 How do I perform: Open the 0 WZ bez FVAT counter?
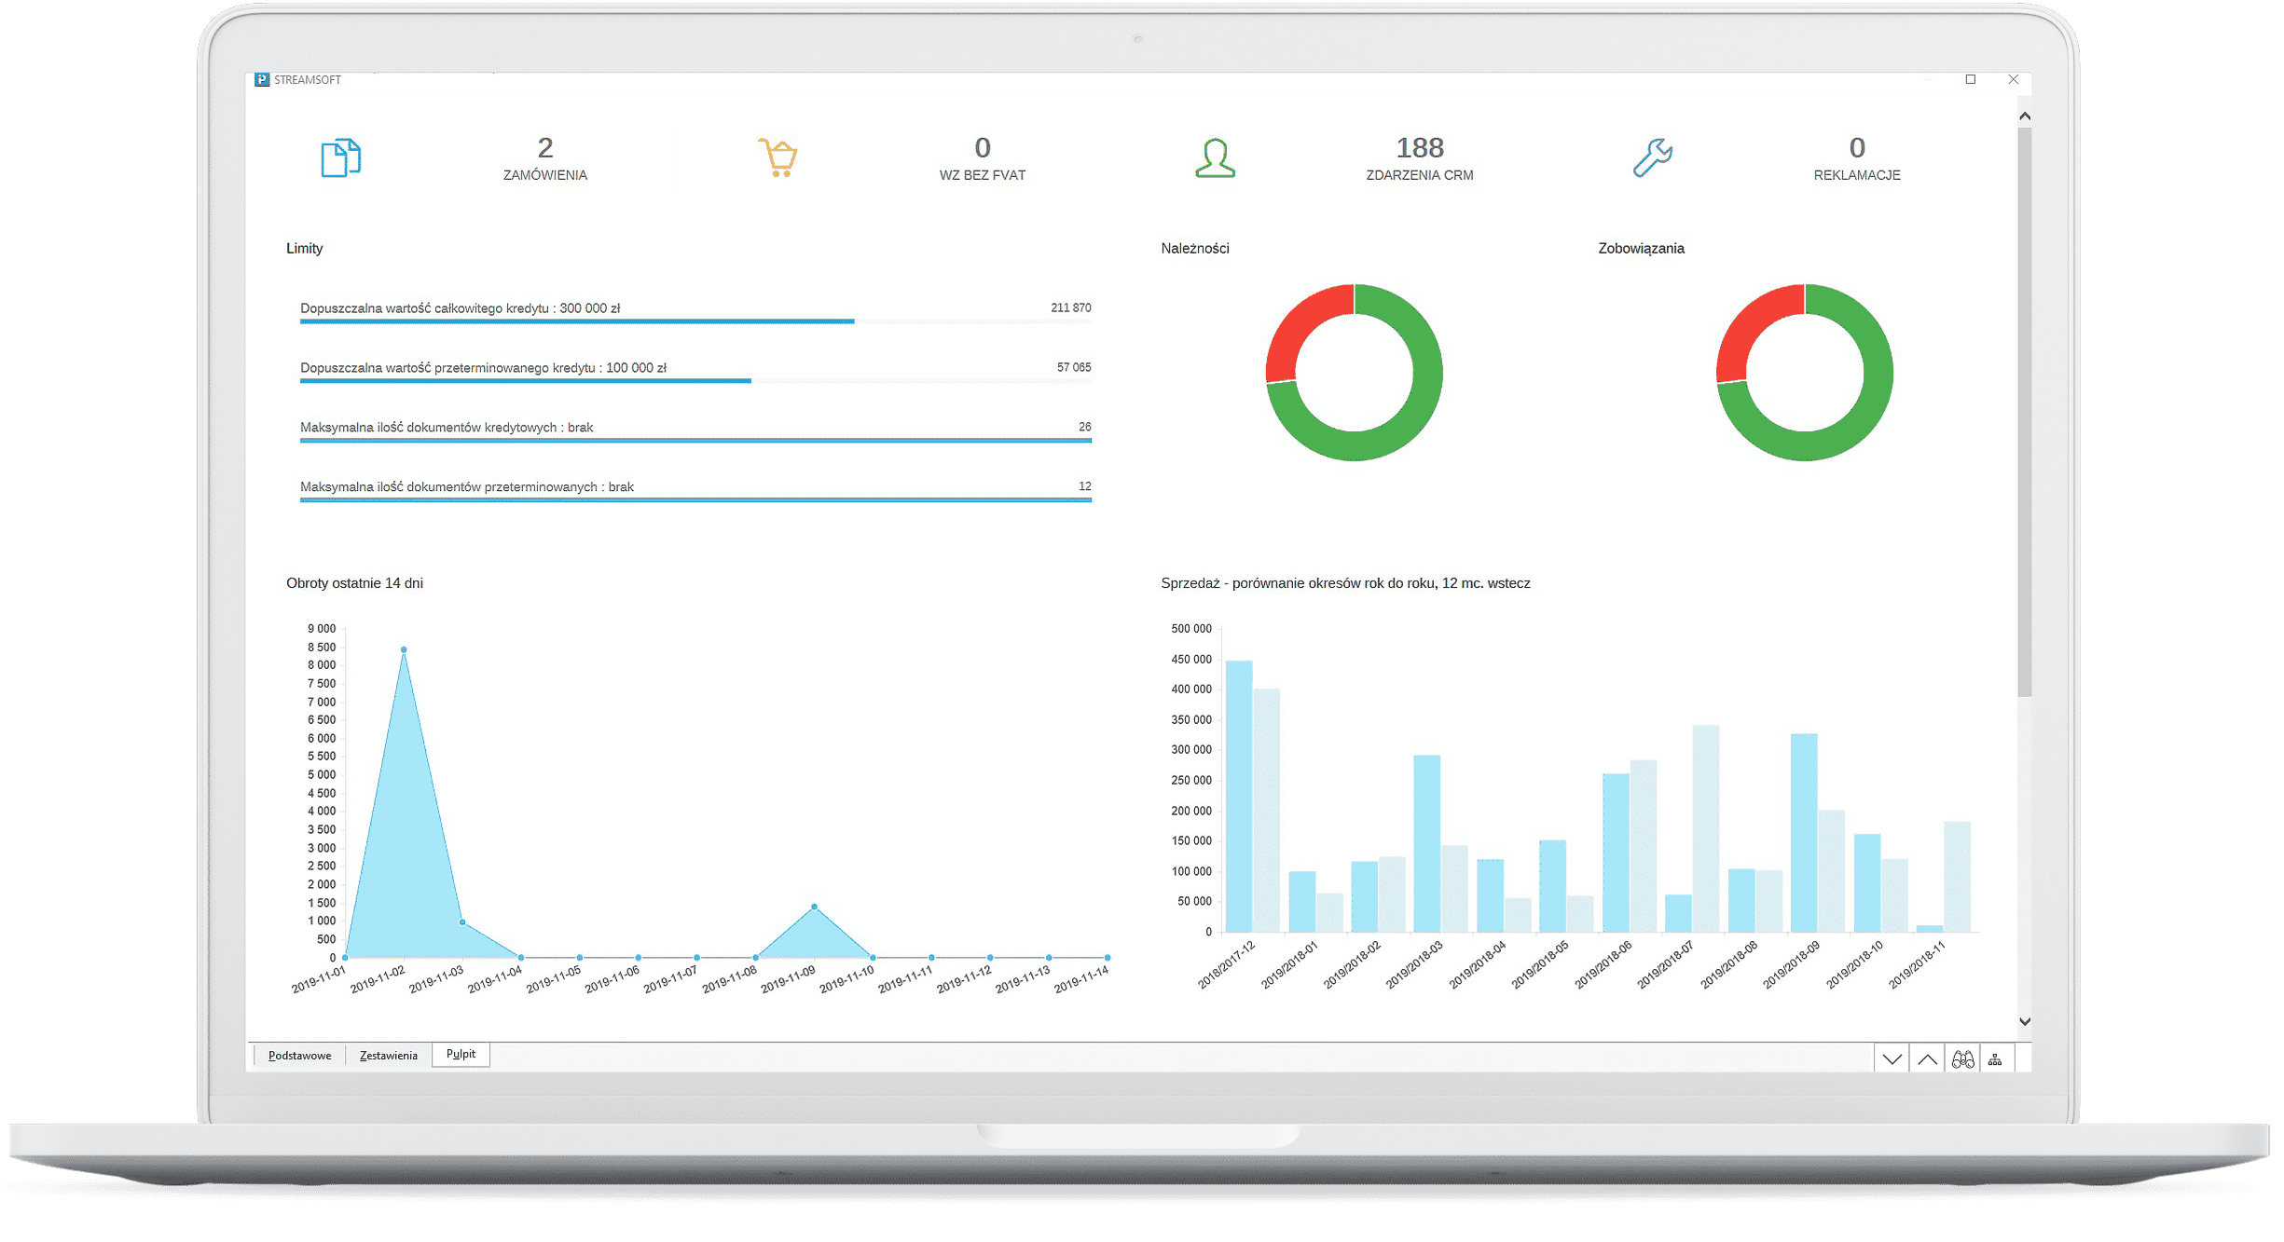click(983, 157)
